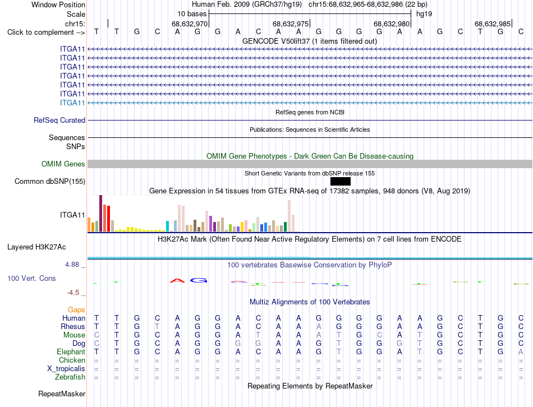This screenshot has width=533, height=407.
Task: Select the black dbSNP variant block
Action: point(340,182)
